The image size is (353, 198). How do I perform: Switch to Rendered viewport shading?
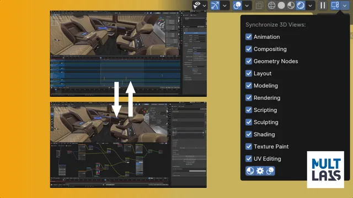[x=301, y=5]
